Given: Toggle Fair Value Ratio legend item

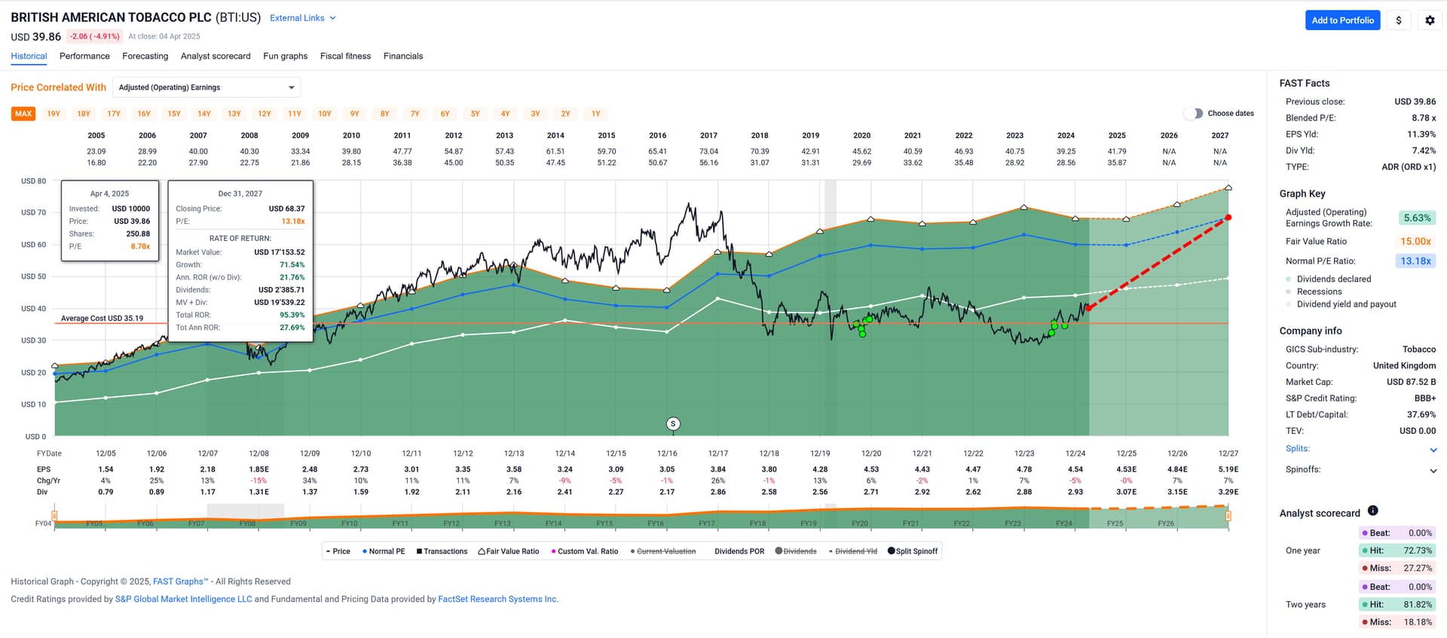Looking at the screenshot, I should (509, 551).
